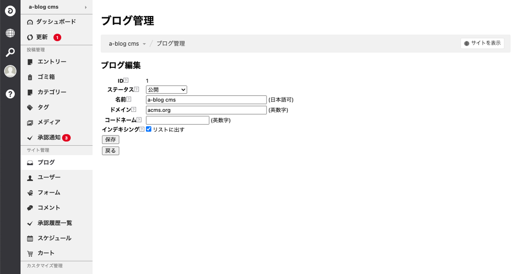Open search magnifier icon in dark rail

pos(10,52)
